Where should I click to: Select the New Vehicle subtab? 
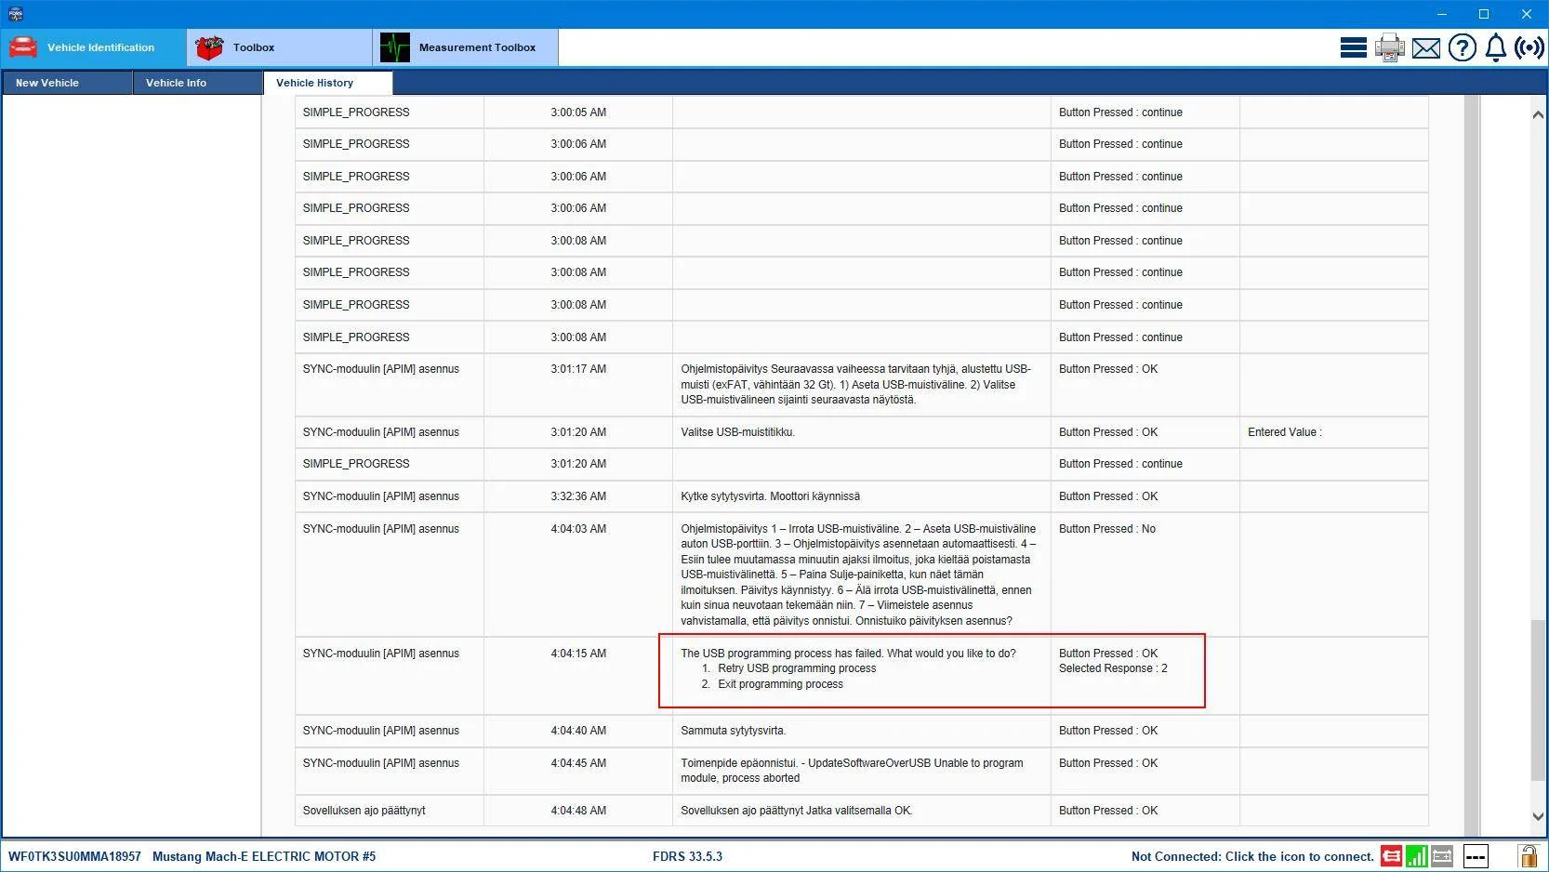point(67,83)
